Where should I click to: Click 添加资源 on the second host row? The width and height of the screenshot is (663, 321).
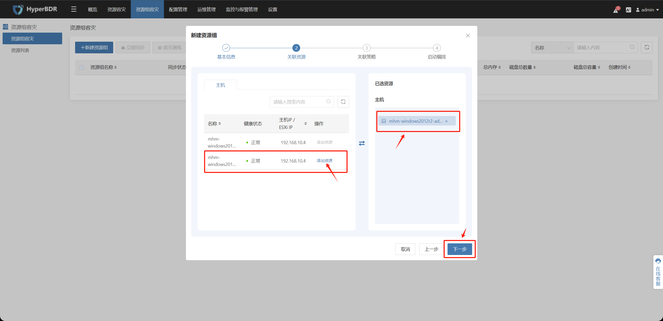[325, 161]
